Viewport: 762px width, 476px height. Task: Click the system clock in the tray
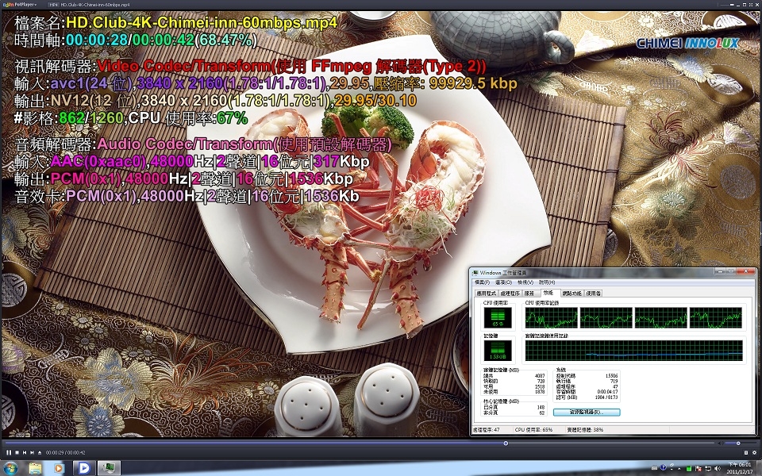tap(741, 466)
